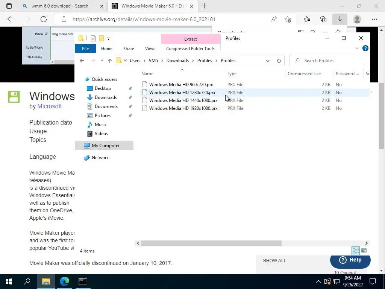Go back in File Explorer navigation
Screen dimensions: 385x289
(x=82, y=61)
